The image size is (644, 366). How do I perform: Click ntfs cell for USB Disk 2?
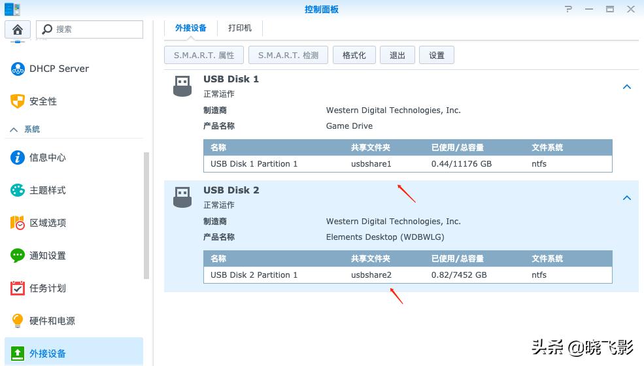[x=539, y=274]
